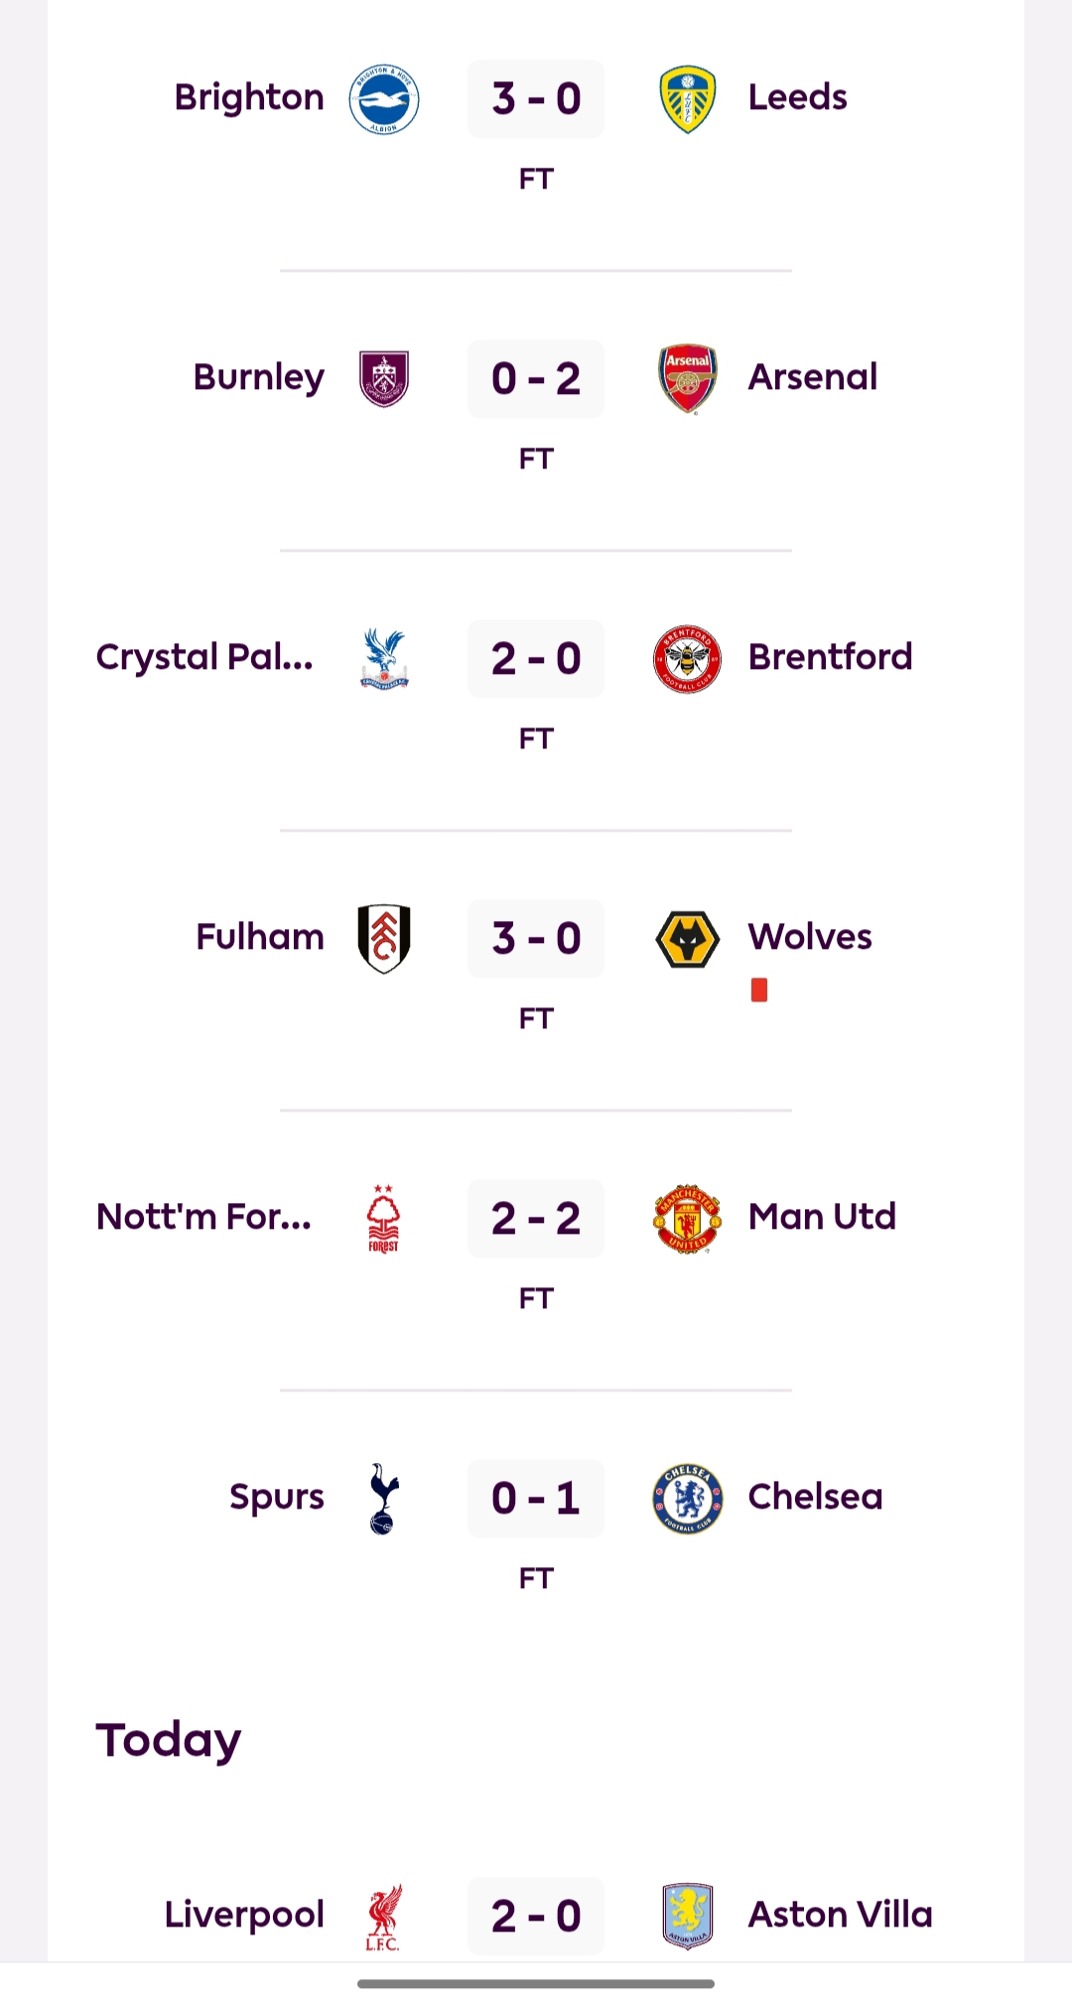Tap the home gesture bar at bottom
This screenshot has height=2009, width=1072.
click(536, 1984)
